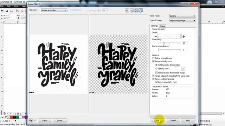
Task: Open the Layout menu in CorelDRAW
Action: 24,6
